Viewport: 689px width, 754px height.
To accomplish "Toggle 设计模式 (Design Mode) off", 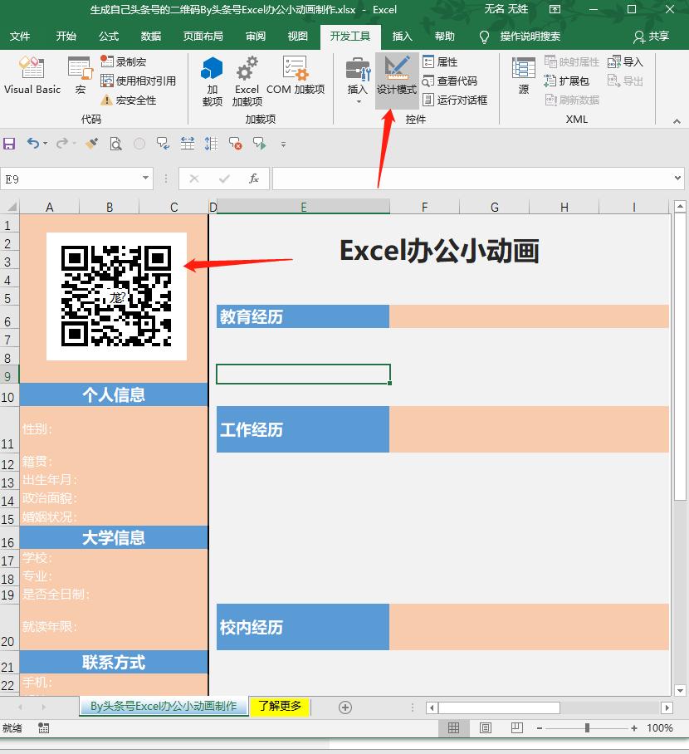I will coord(397,79).
